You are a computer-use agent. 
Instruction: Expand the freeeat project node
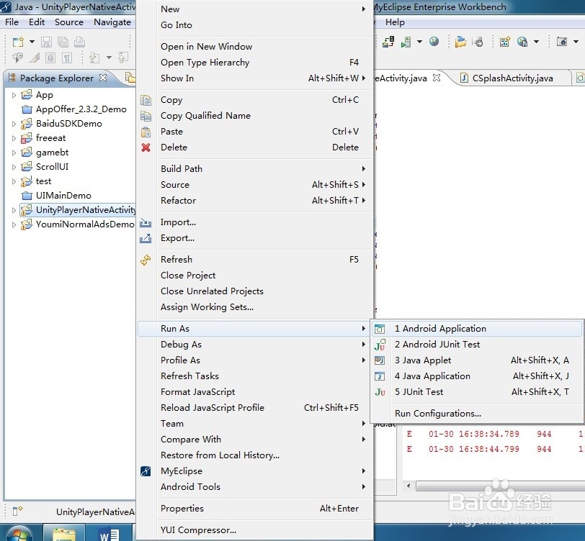click(14, 139)
